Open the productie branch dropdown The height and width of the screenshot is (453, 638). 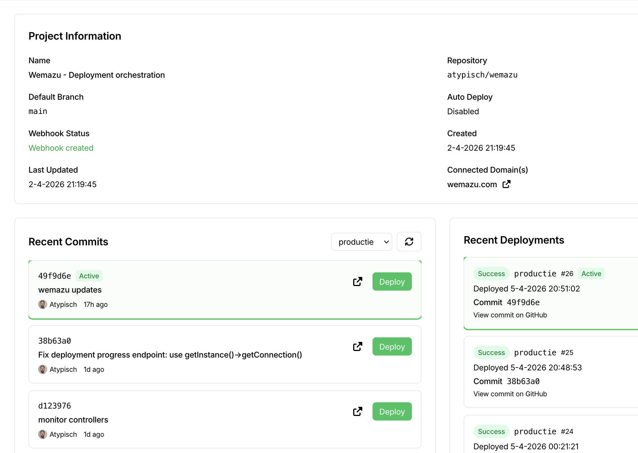361,242
